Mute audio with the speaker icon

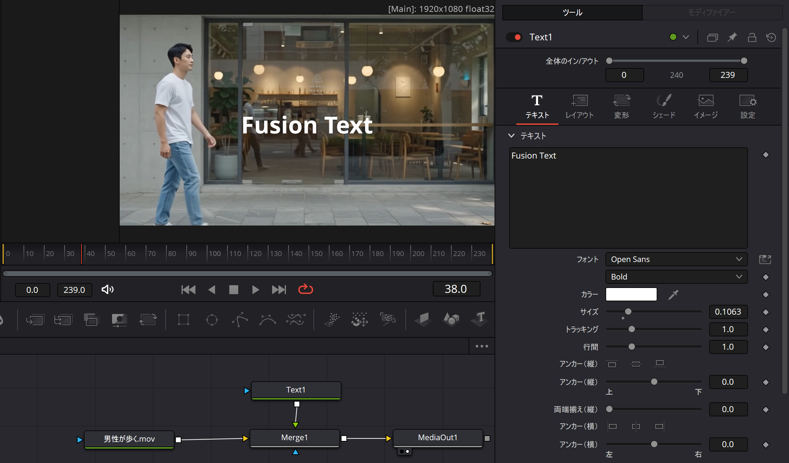tap(107, 289)
